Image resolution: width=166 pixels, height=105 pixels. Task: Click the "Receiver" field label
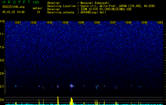click(x=54, y=9)
